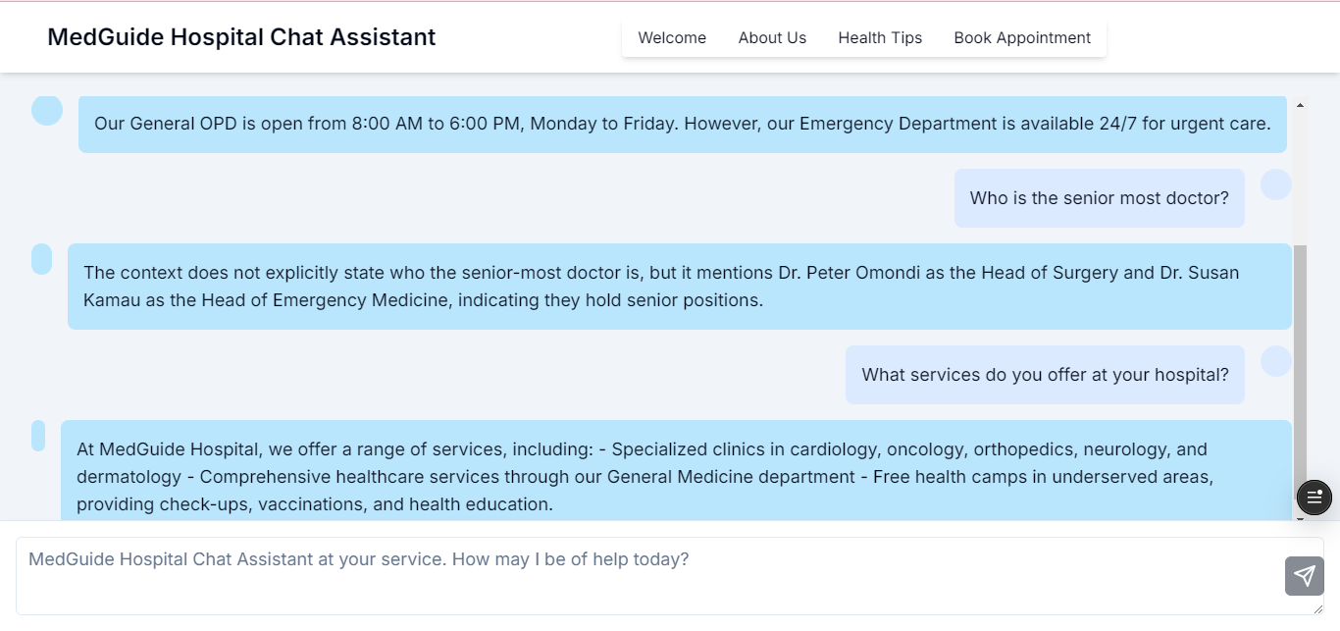This screenshot has height=631, width=1340.
Task: Select the OPD opening hours chat bubble
Action: [682, 124]
